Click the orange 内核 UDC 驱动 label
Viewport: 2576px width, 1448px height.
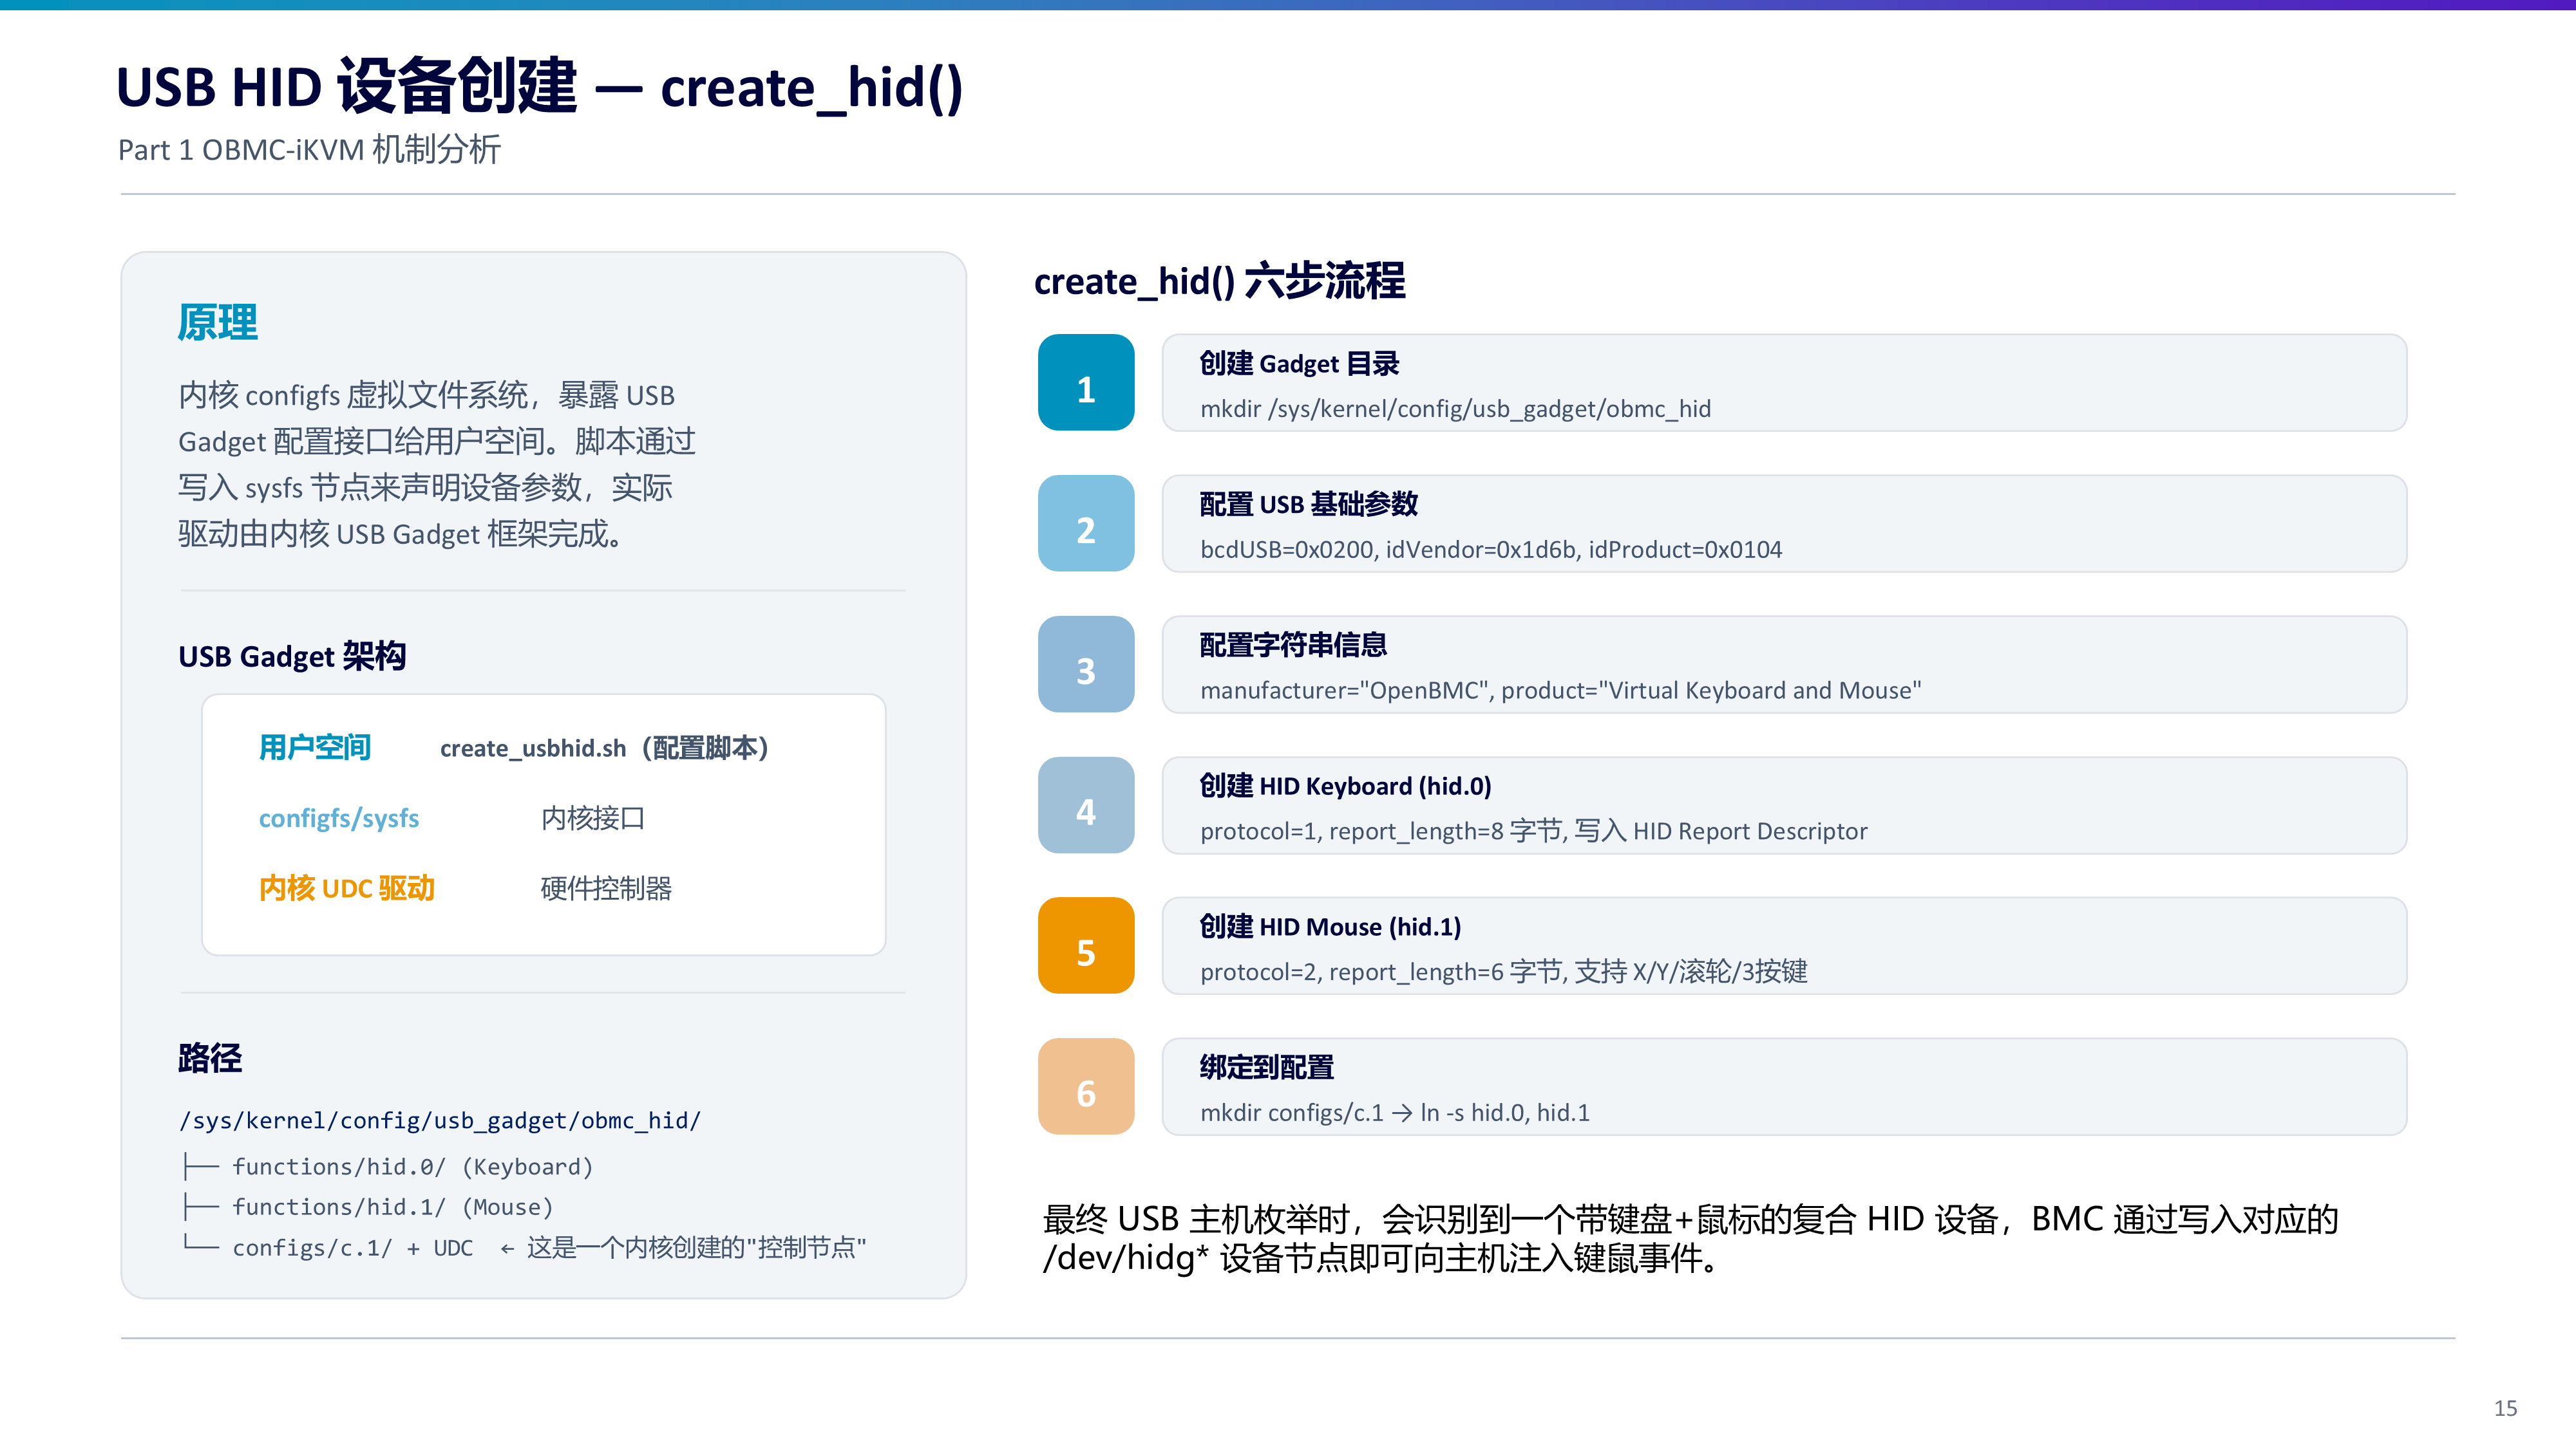(346, 888)
